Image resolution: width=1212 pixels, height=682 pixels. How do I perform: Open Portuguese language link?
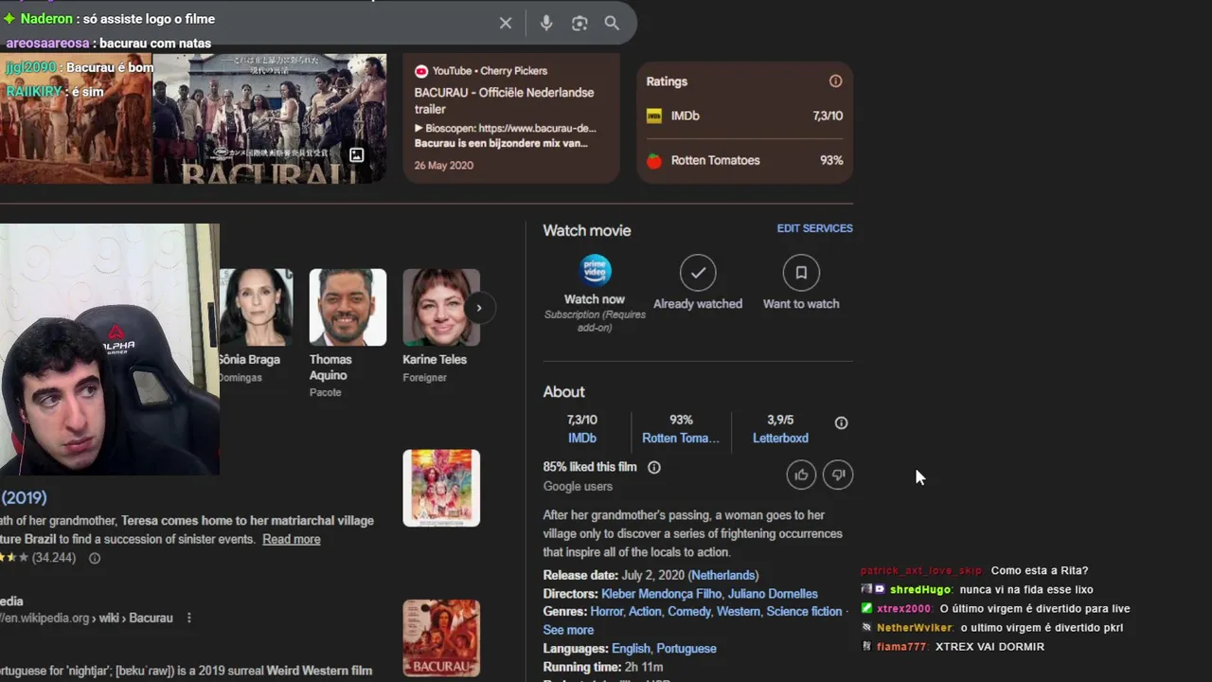point(686,649)
